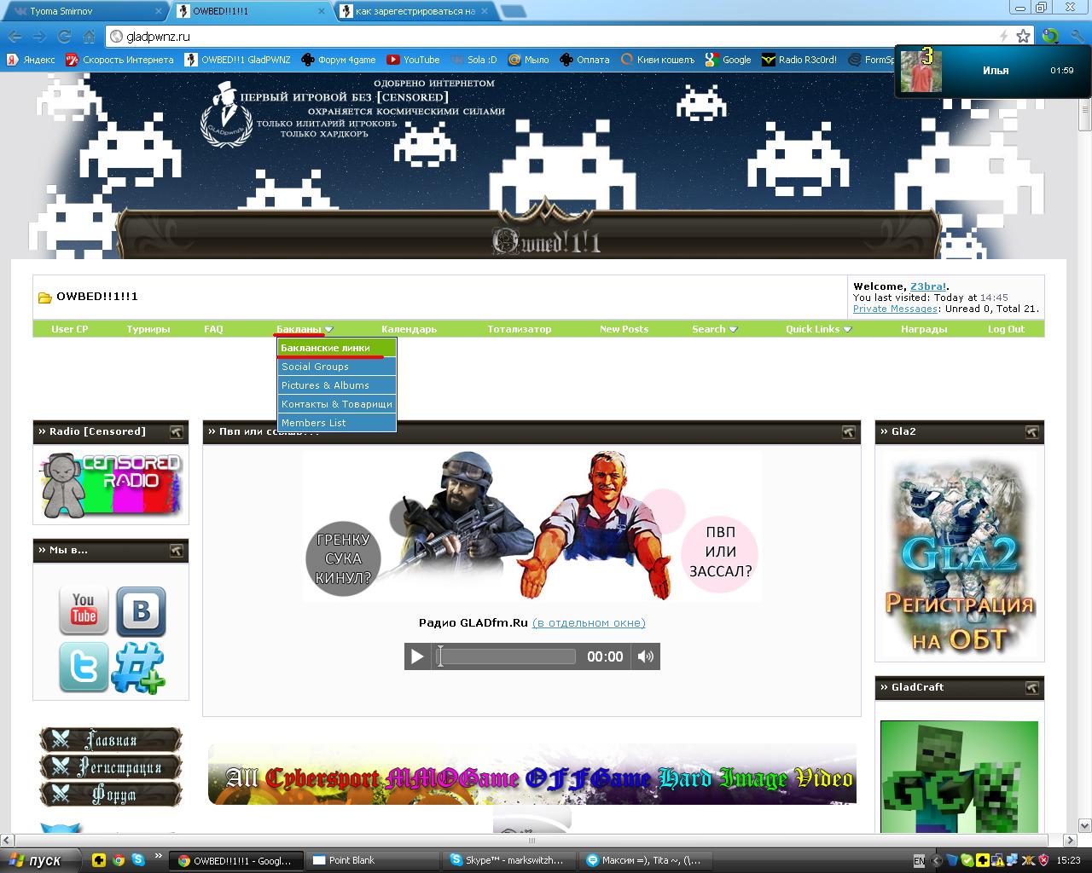
Task: Select Бакланские линки from the menu
Action: click(337, 348)
